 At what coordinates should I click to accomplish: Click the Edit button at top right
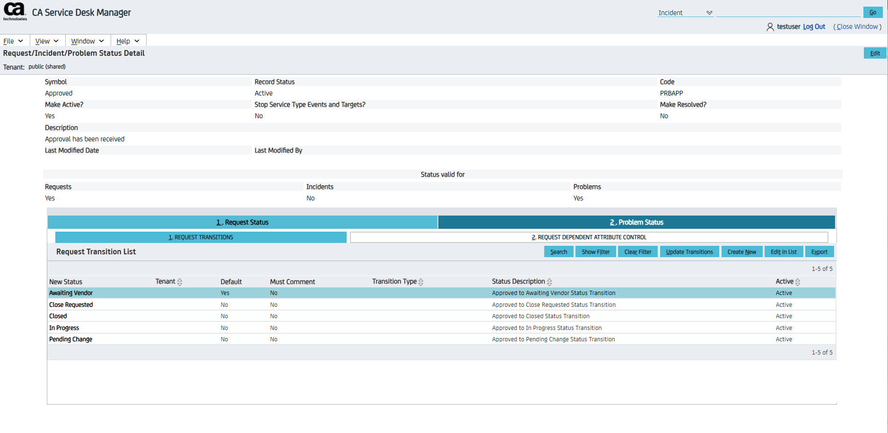pyautogui.click(x=875, y=53)
